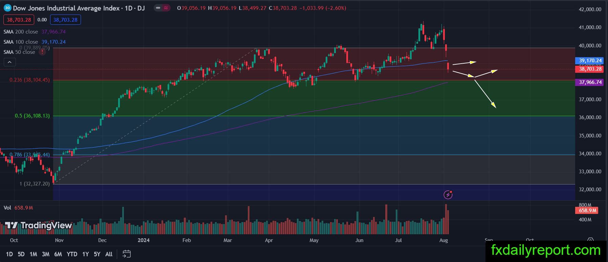
Task: Click Apr on the time axis
Action: 269,240
